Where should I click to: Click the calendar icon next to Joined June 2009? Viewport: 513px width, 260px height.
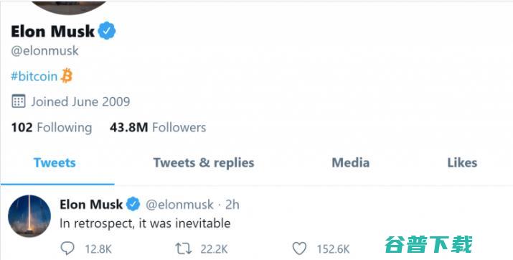pyautogui.click(x=19, y=101)
